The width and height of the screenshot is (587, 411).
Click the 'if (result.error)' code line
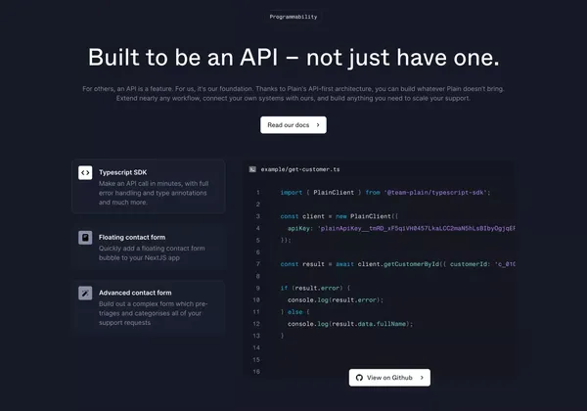tap(315, 289)
